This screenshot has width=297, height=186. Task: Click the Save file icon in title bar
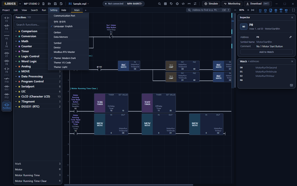click(55, 4)
